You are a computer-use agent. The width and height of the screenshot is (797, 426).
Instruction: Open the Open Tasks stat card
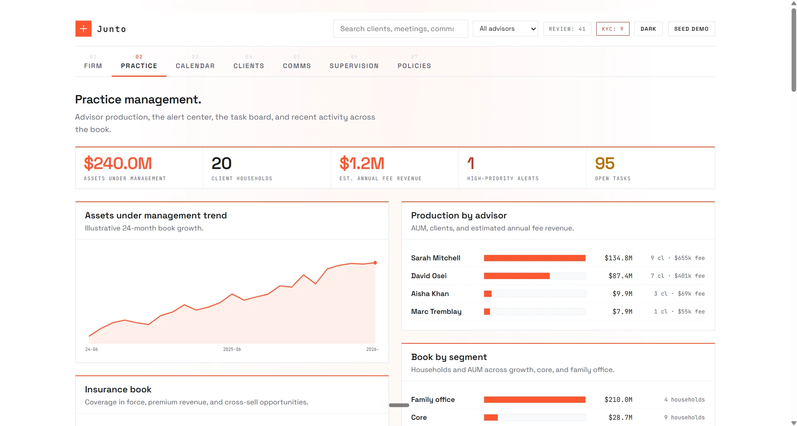(x=650, y=168)
